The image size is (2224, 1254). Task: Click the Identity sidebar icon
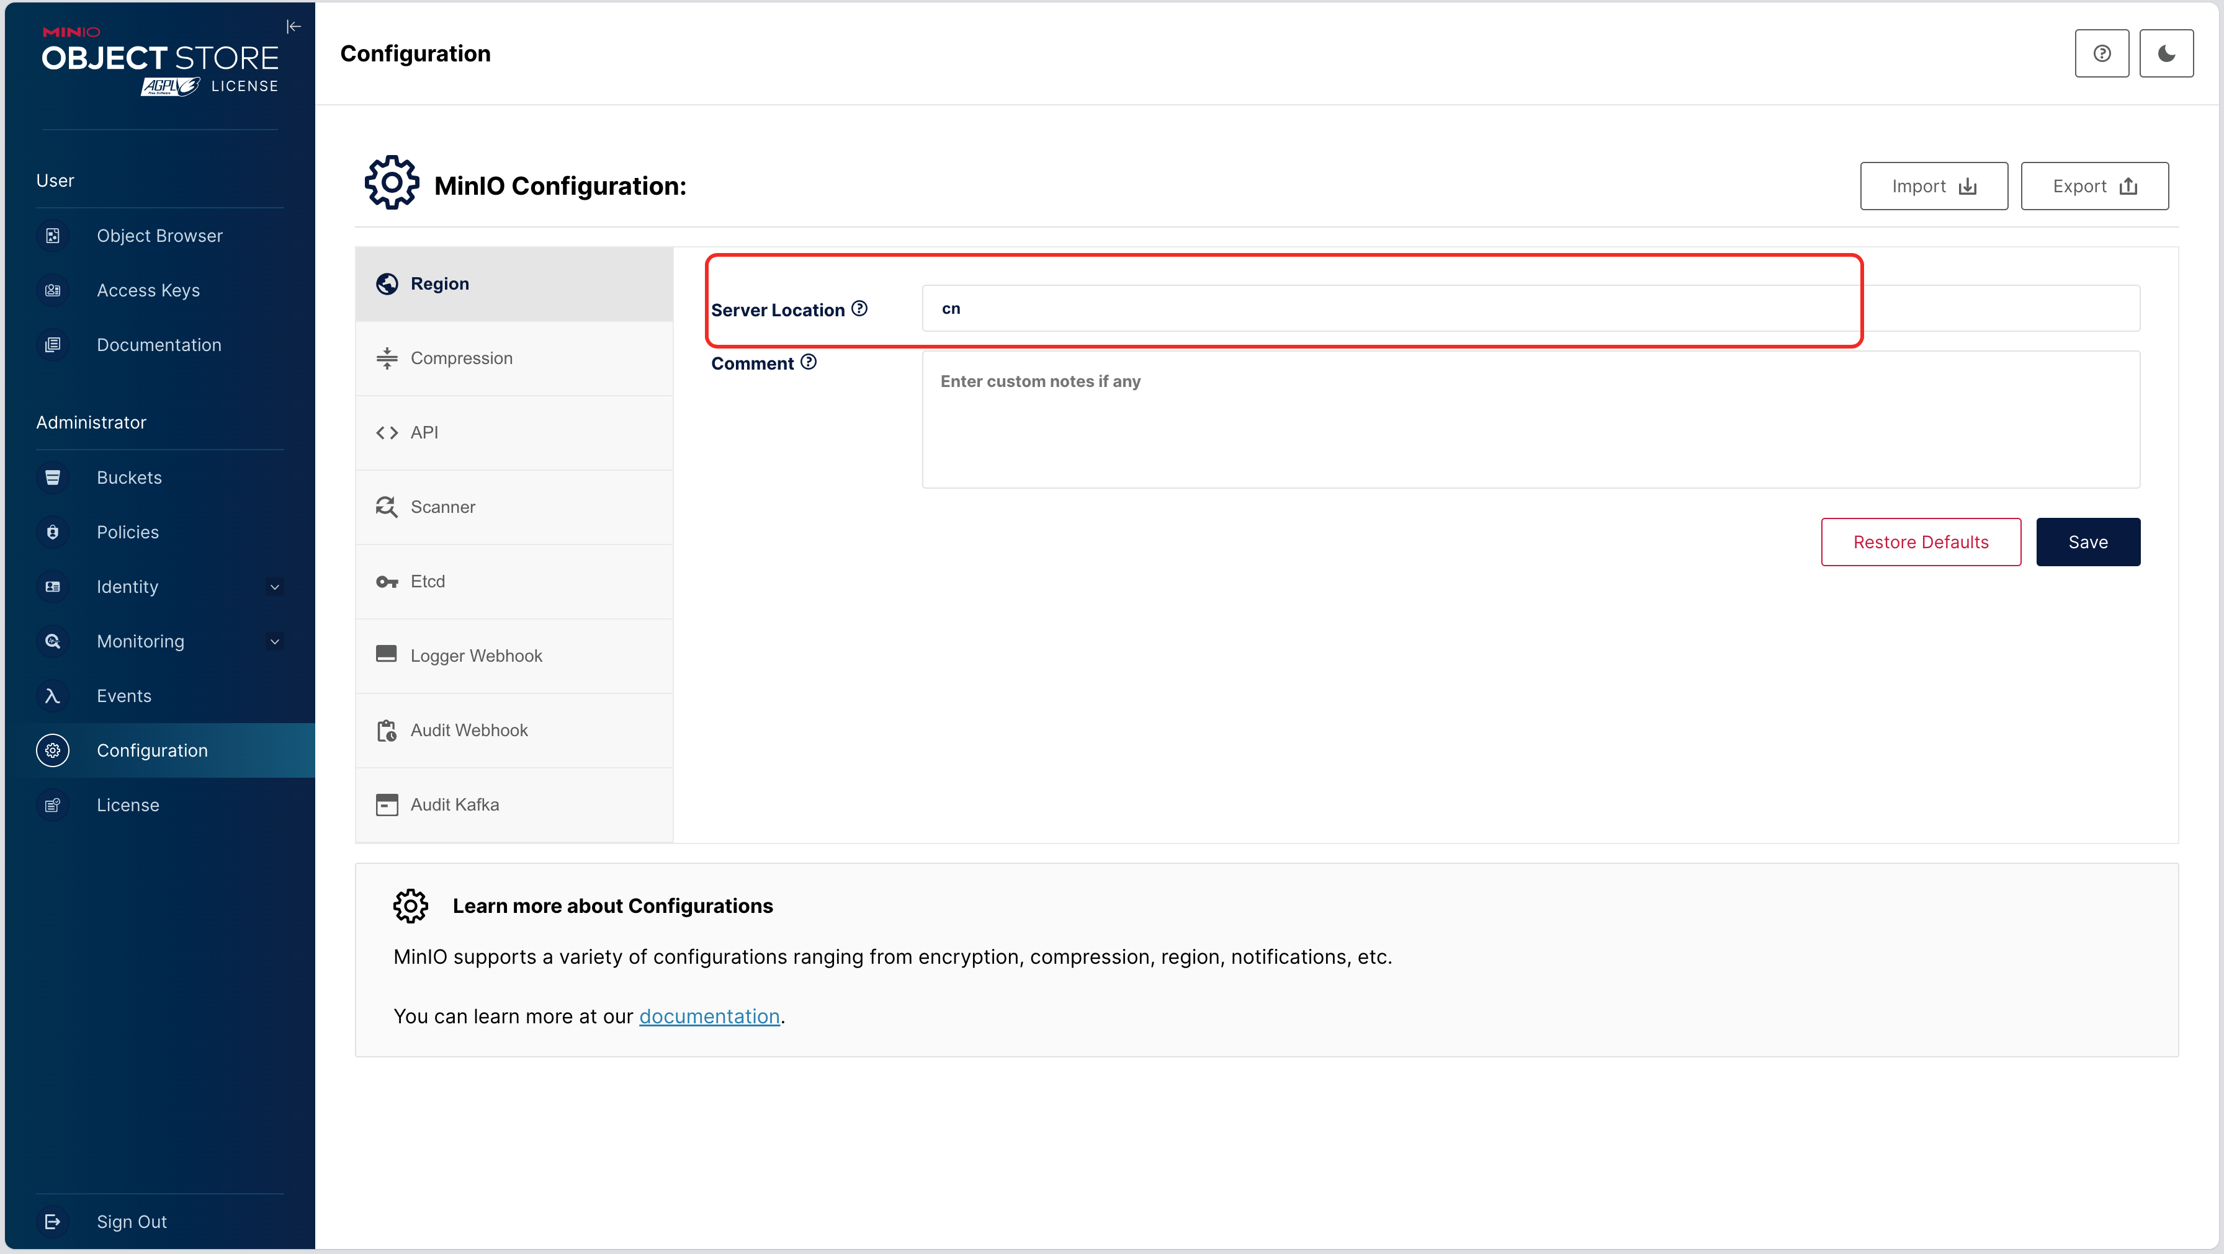point(53,587)
